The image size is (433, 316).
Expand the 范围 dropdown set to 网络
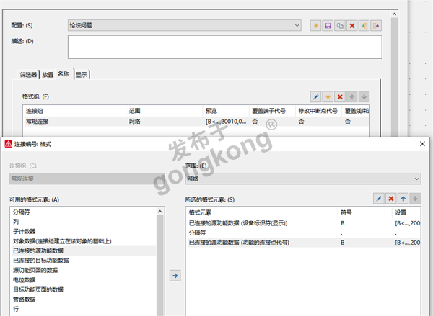[303, 179]
